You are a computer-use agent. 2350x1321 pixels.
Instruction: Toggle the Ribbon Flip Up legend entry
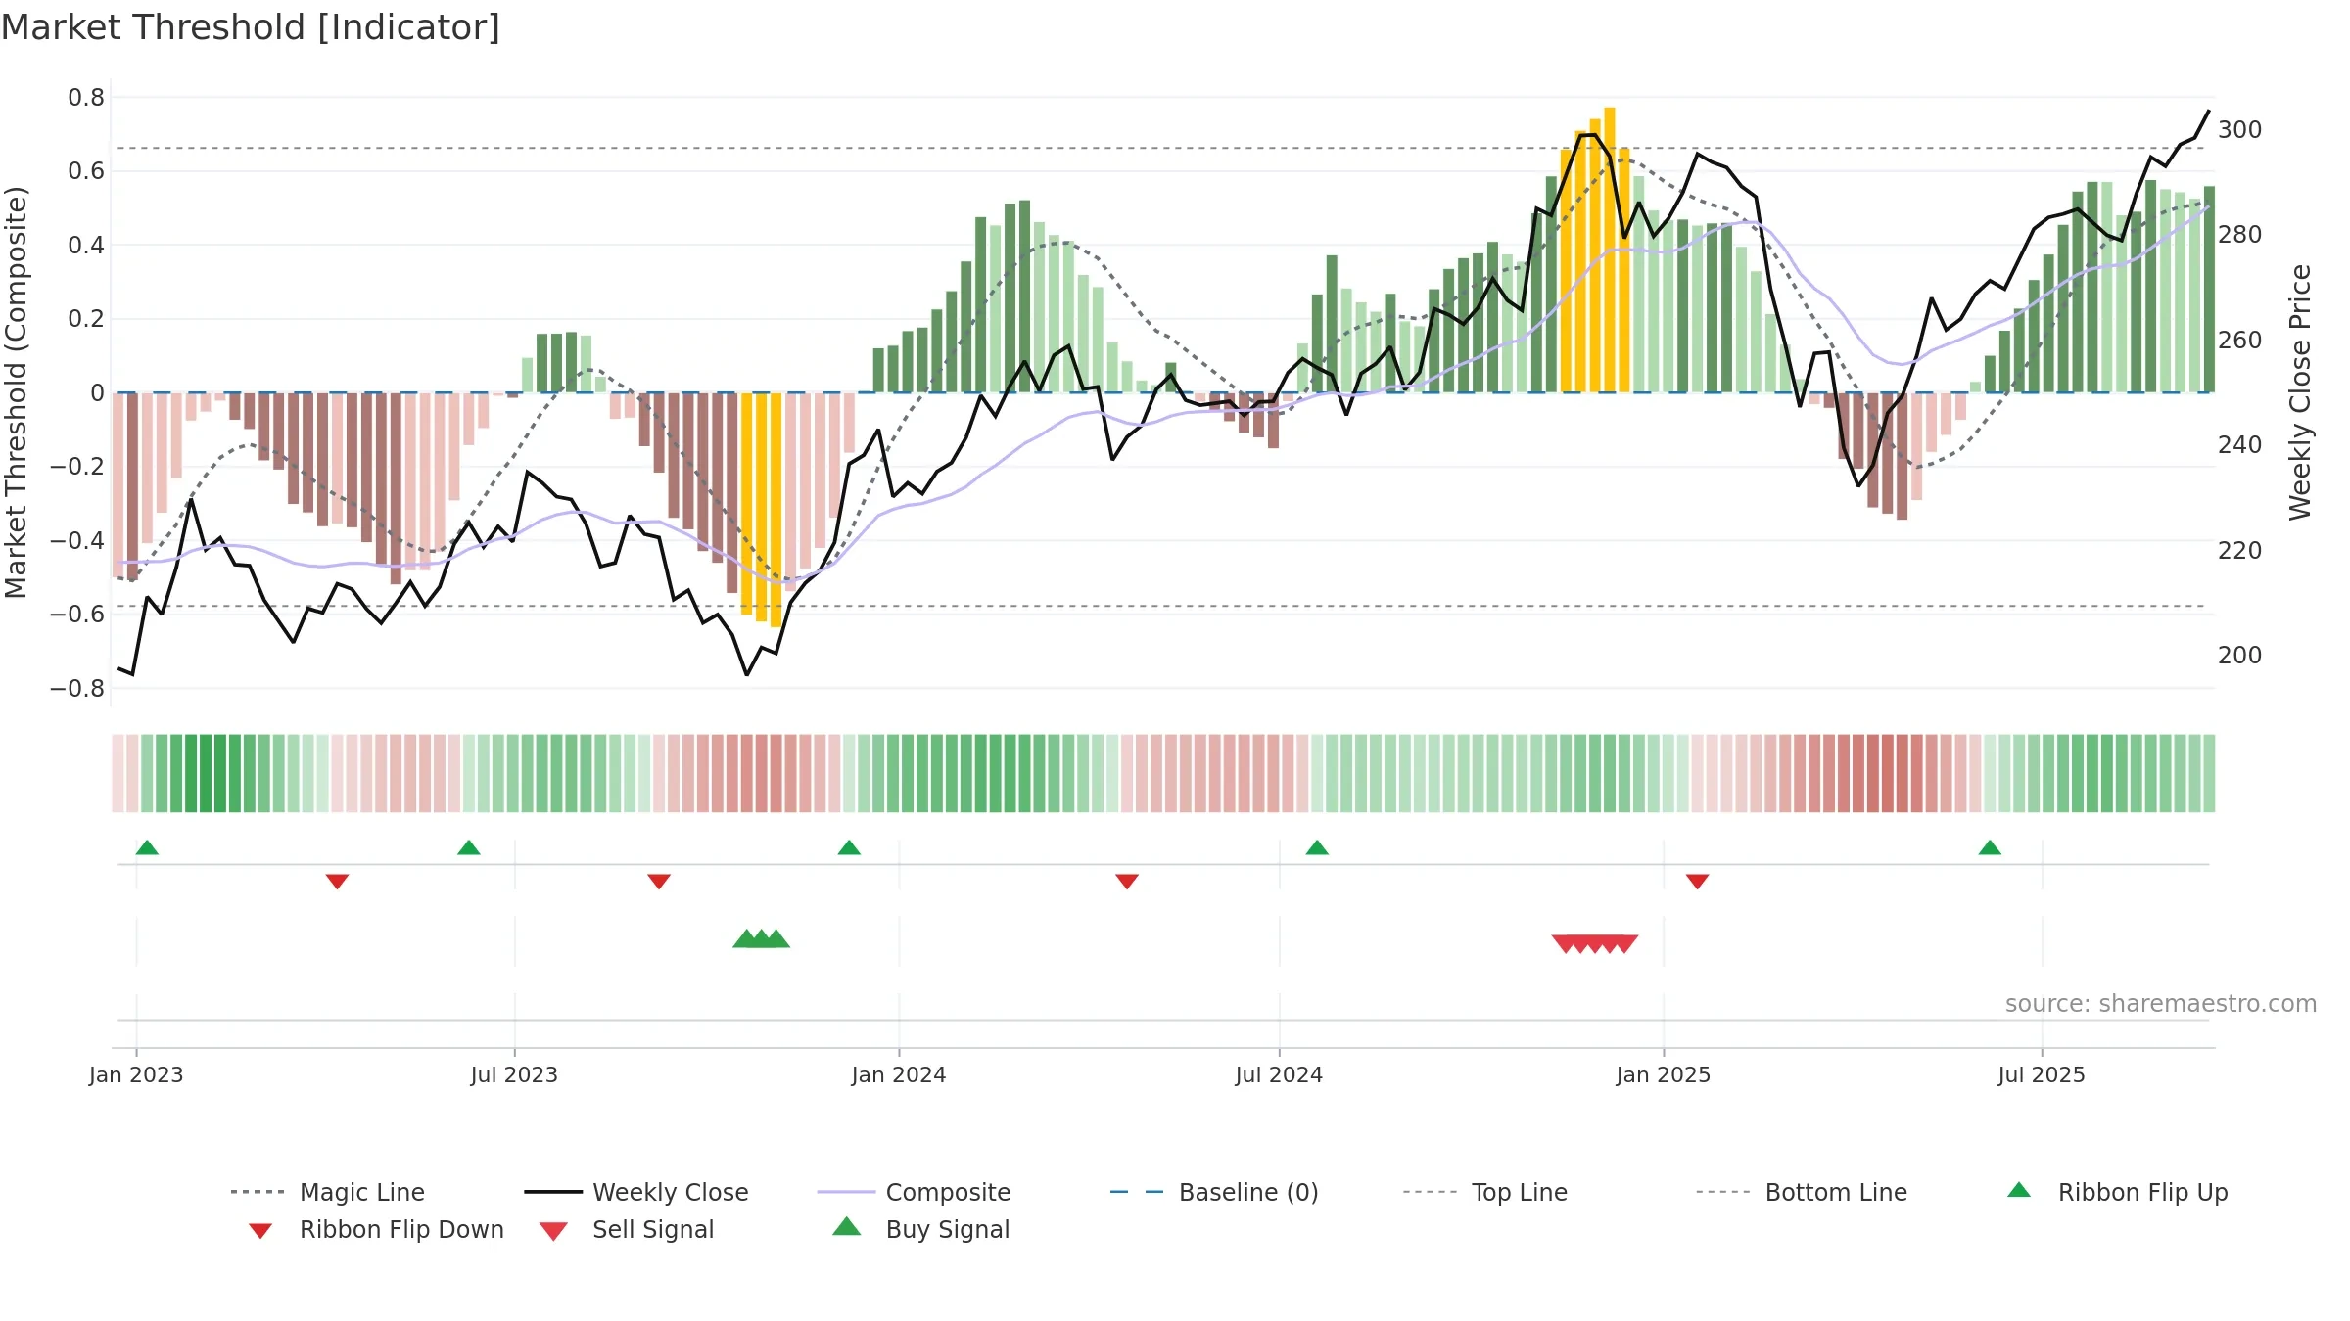tap(2117, 1192)
